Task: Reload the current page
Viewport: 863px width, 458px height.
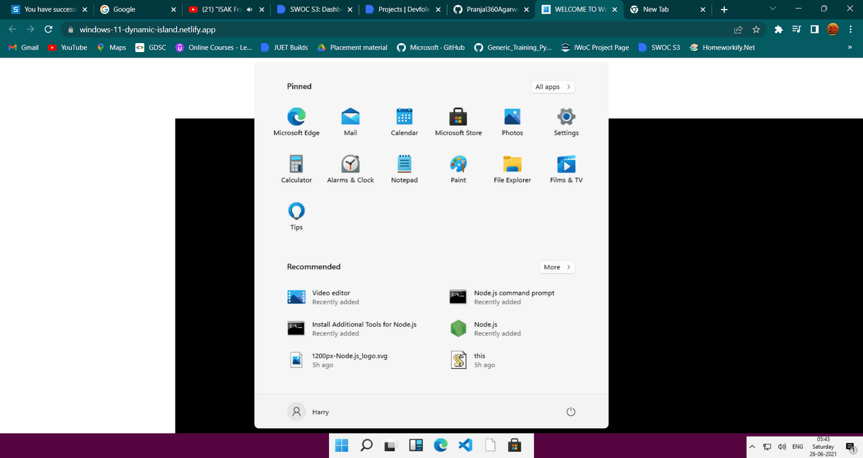Action: [49, 29]
